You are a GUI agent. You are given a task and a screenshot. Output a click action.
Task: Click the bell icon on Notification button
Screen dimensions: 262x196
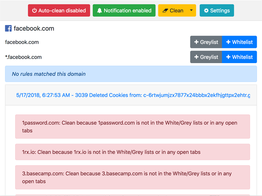click(99, 11)
